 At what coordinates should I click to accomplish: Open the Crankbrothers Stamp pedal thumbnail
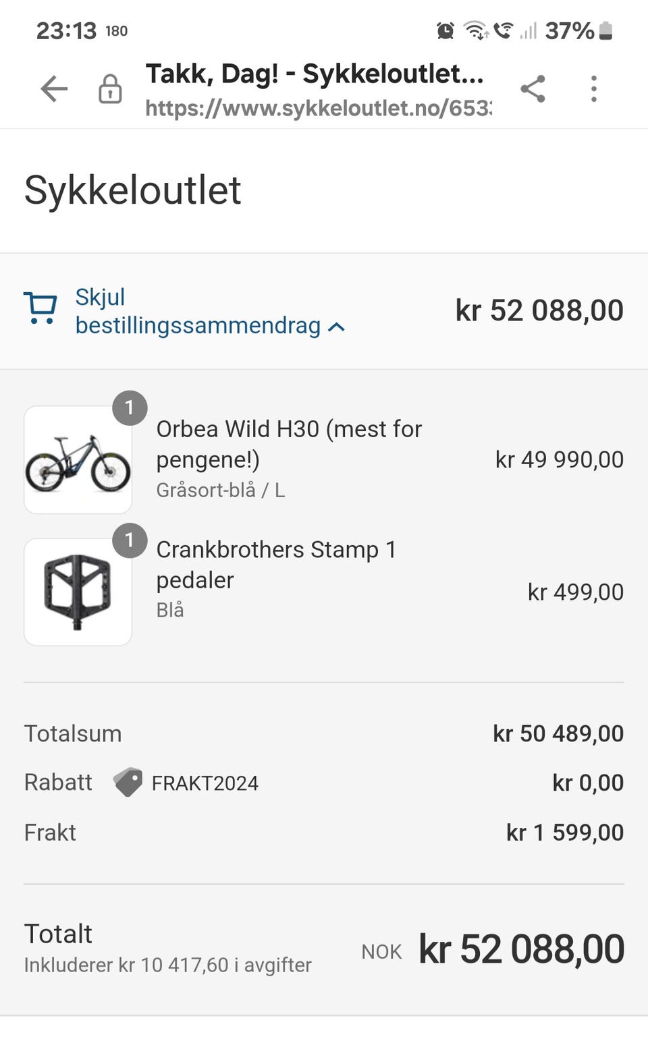[x=78, y=592]
